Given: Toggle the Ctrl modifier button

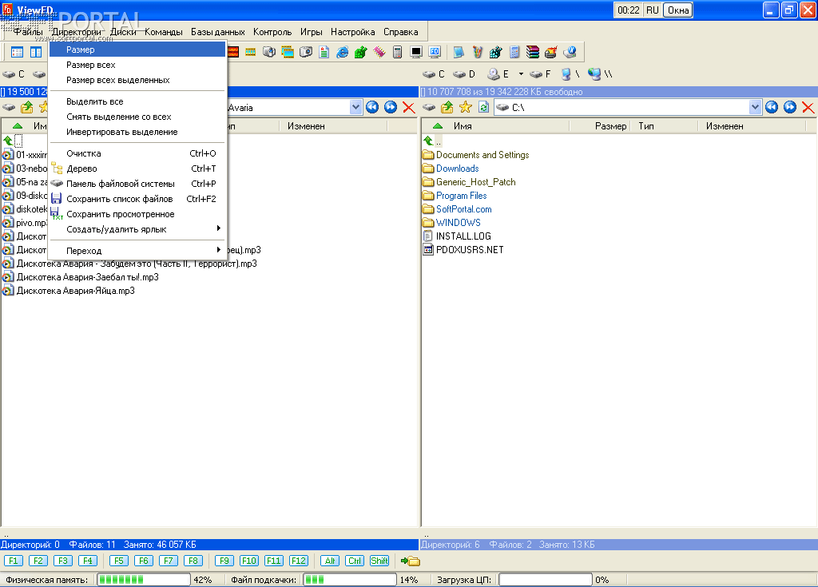Looking at the screenshot, I should pos(355,561).
